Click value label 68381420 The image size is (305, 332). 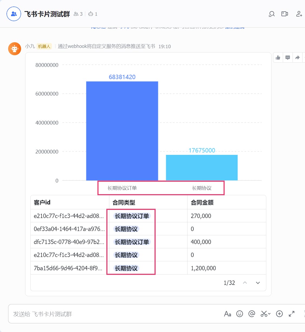point(122,77)
